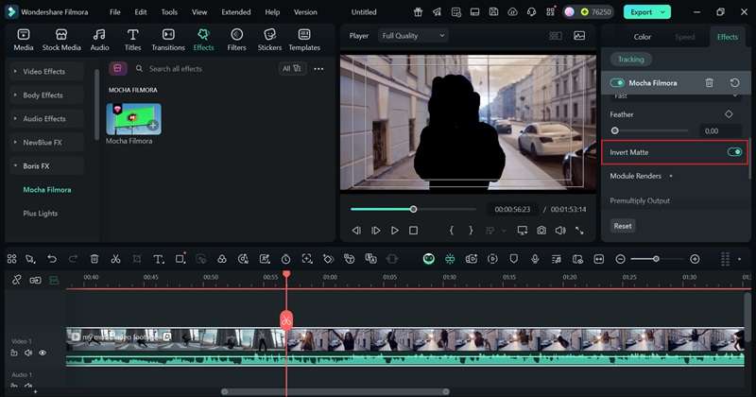Click the scissors split icon in timeline toolbar

coord(115,259)
